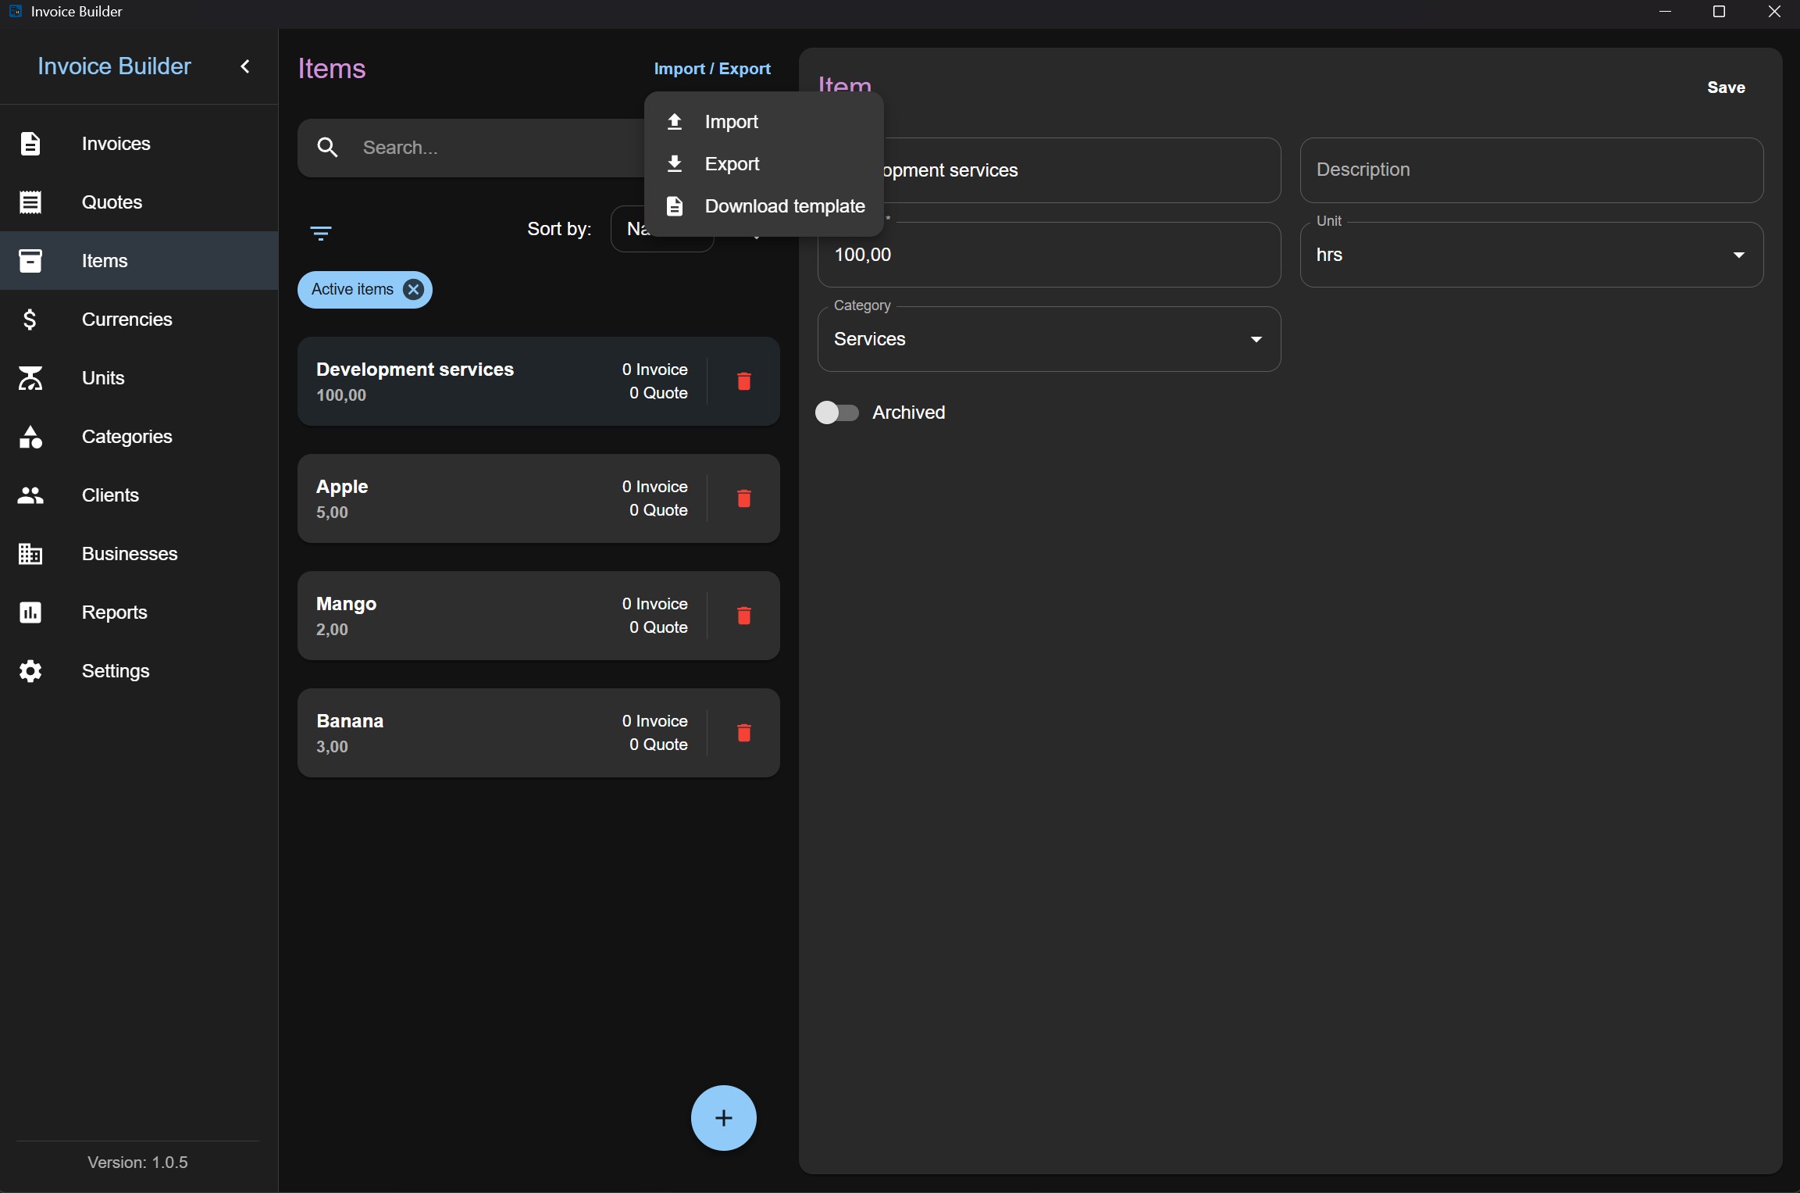The image size is (1800, 1193).
Task: Open the Clients people icon
Action: [x=30, y=495]
